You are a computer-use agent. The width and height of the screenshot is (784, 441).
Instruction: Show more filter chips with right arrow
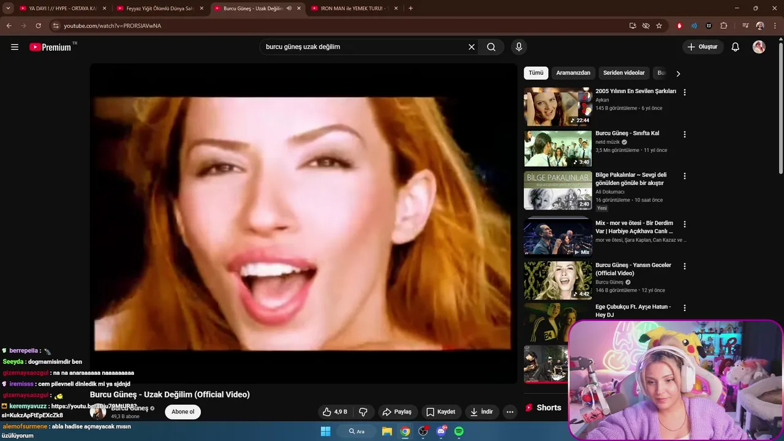[678, 73]
